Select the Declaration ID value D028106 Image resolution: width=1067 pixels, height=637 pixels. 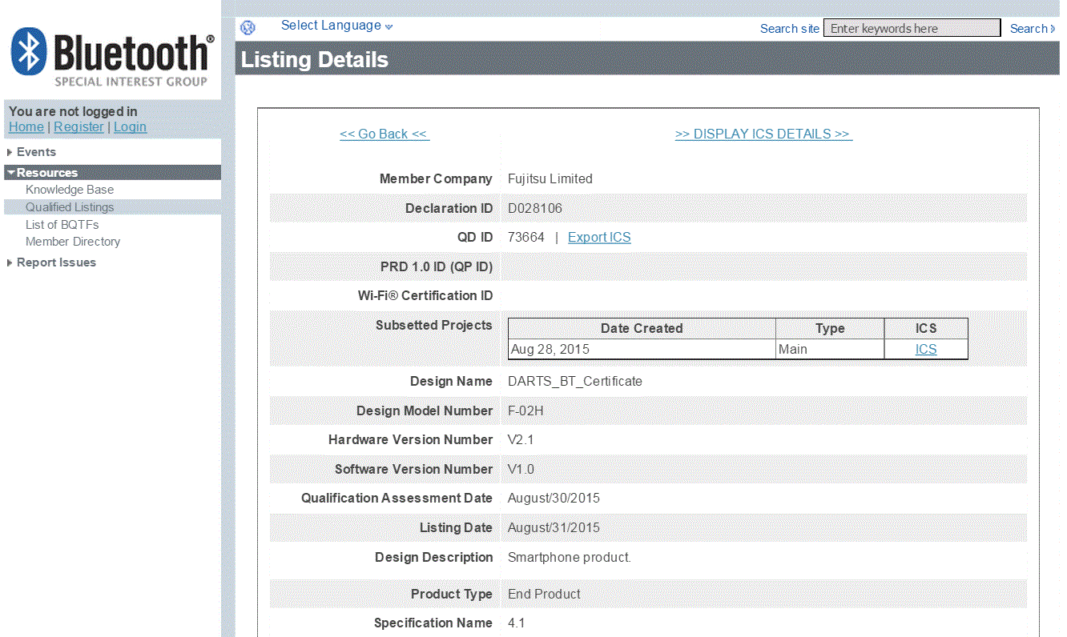[535, 209]
